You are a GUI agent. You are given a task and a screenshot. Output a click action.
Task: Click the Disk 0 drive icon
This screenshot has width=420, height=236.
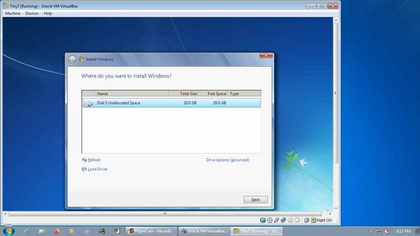88,103
